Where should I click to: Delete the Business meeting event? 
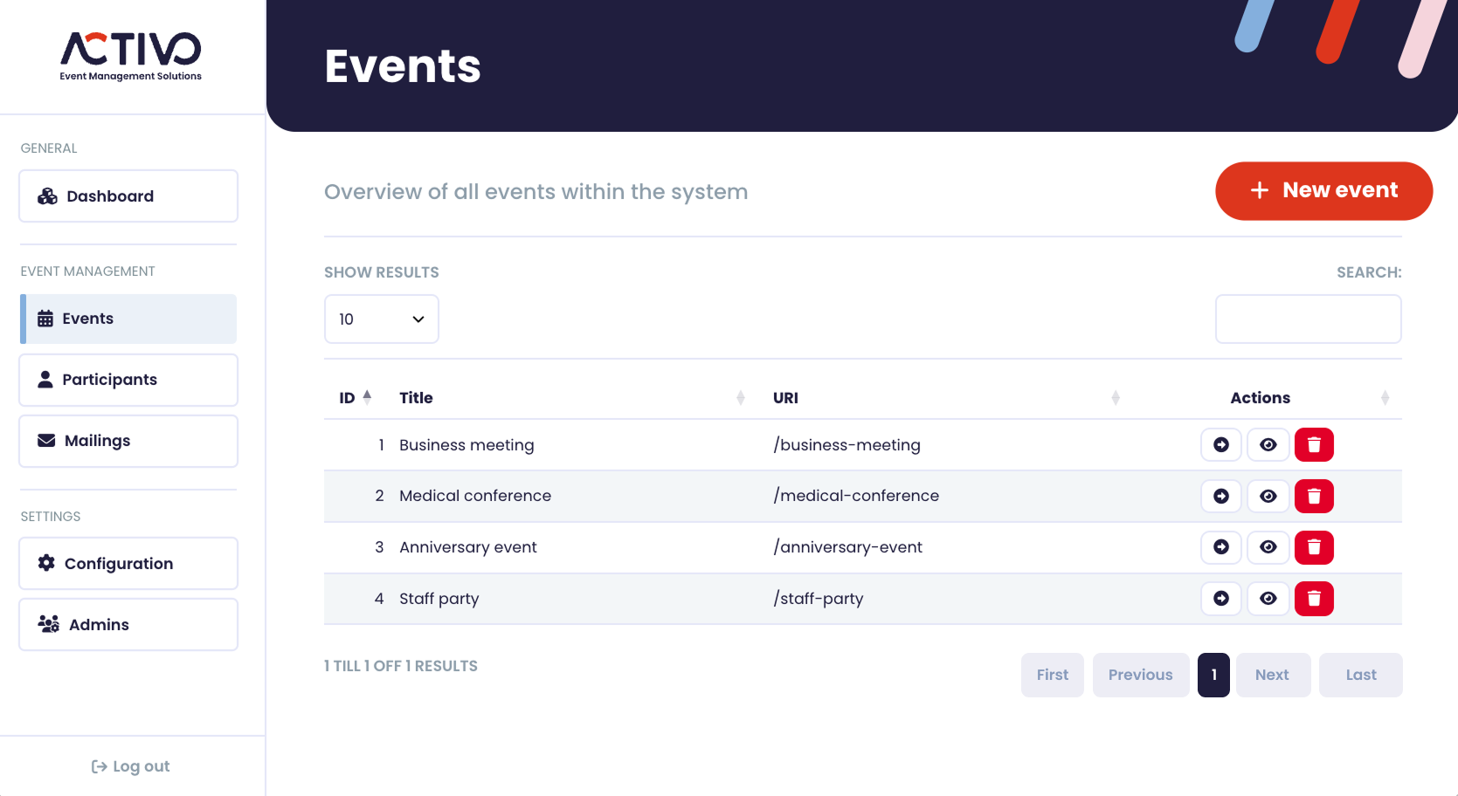[1313, 445]
